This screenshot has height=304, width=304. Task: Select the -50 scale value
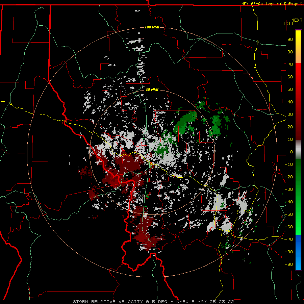[x=289, y=214]
